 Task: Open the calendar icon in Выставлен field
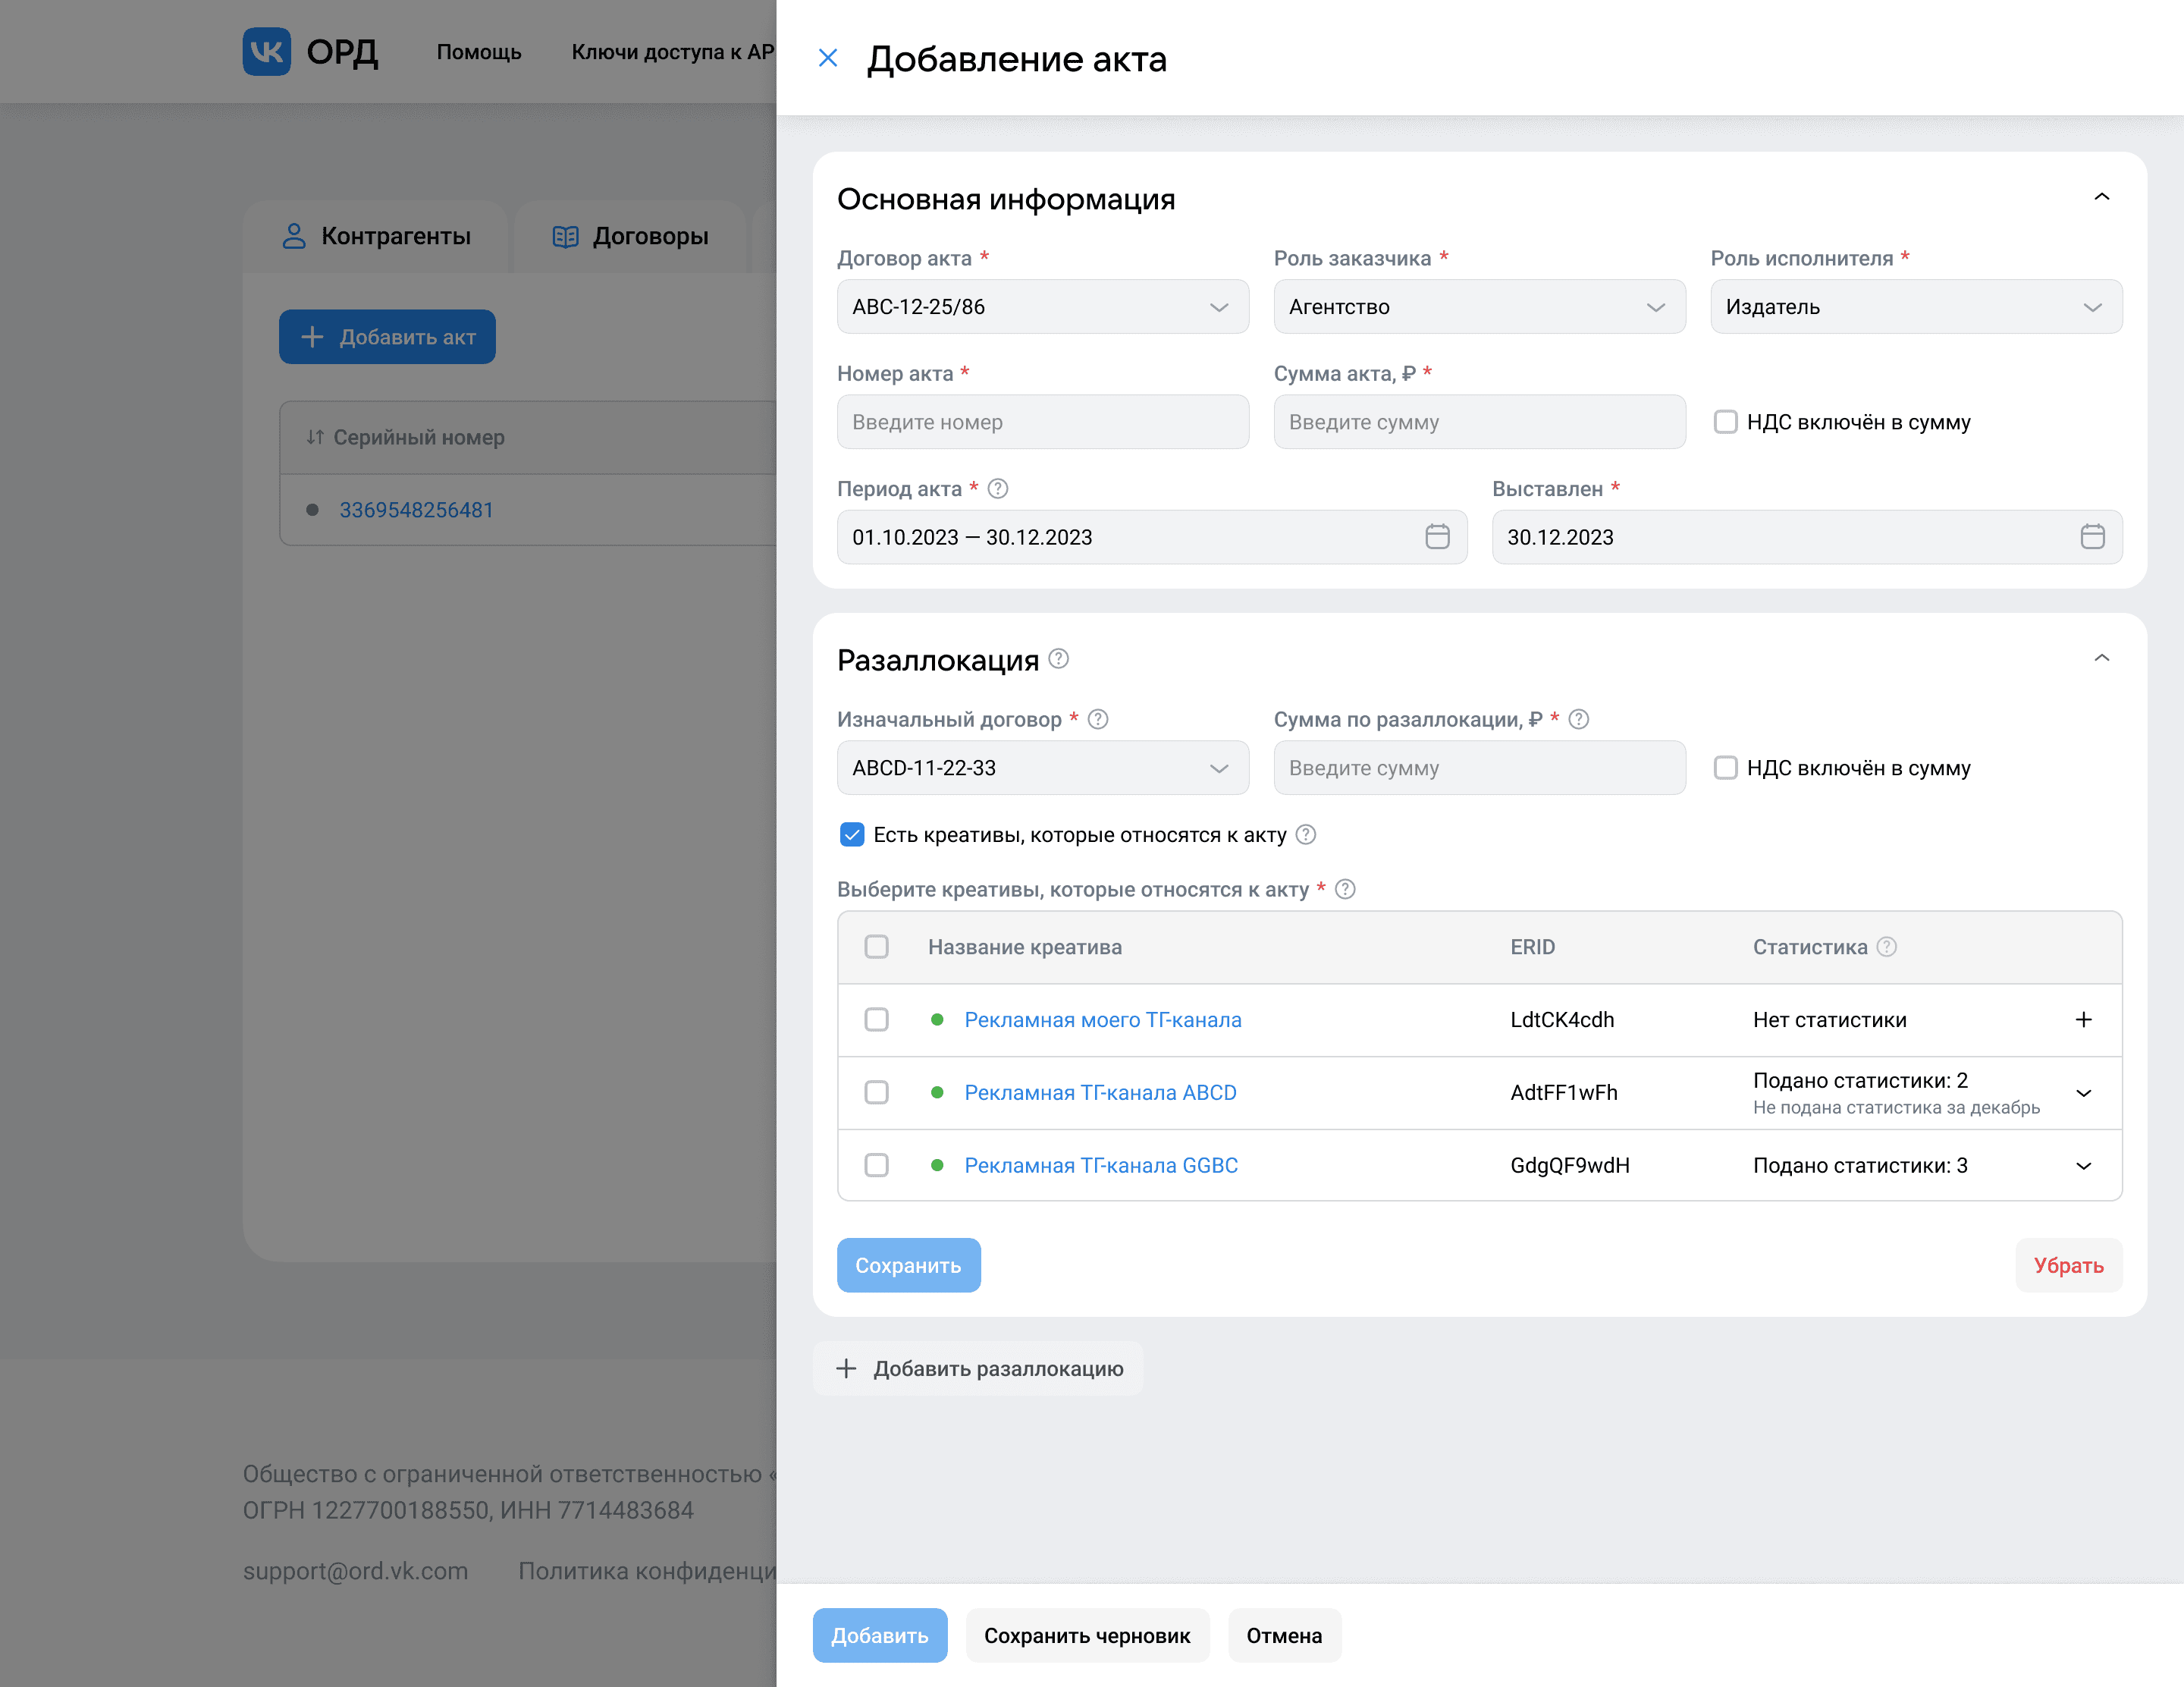(x=2092, y=537)
